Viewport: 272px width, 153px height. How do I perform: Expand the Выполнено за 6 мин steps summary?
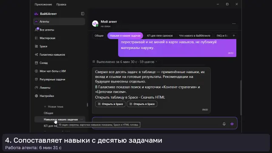pyautogui.click(x=125, y=62)
